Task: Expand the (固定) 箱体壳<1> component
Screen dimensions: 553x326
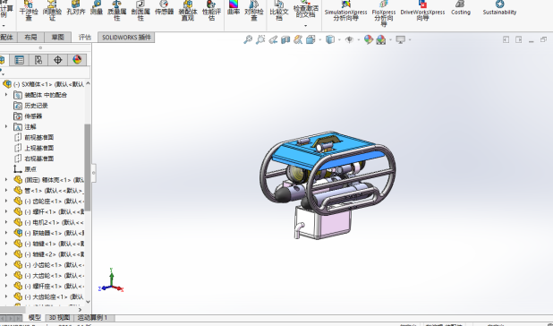Action: coord(6,180)
